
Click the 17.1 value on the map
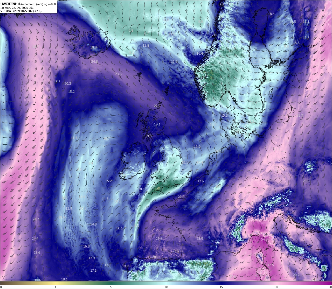point(93,271)
